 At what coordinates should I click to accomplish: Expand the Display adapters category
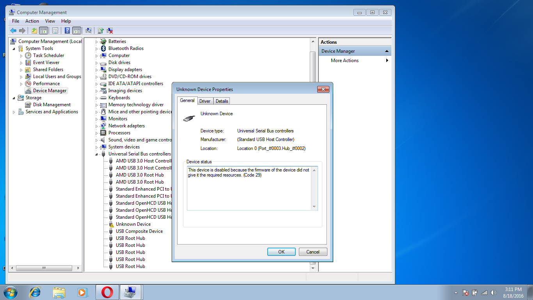point(97,70)
